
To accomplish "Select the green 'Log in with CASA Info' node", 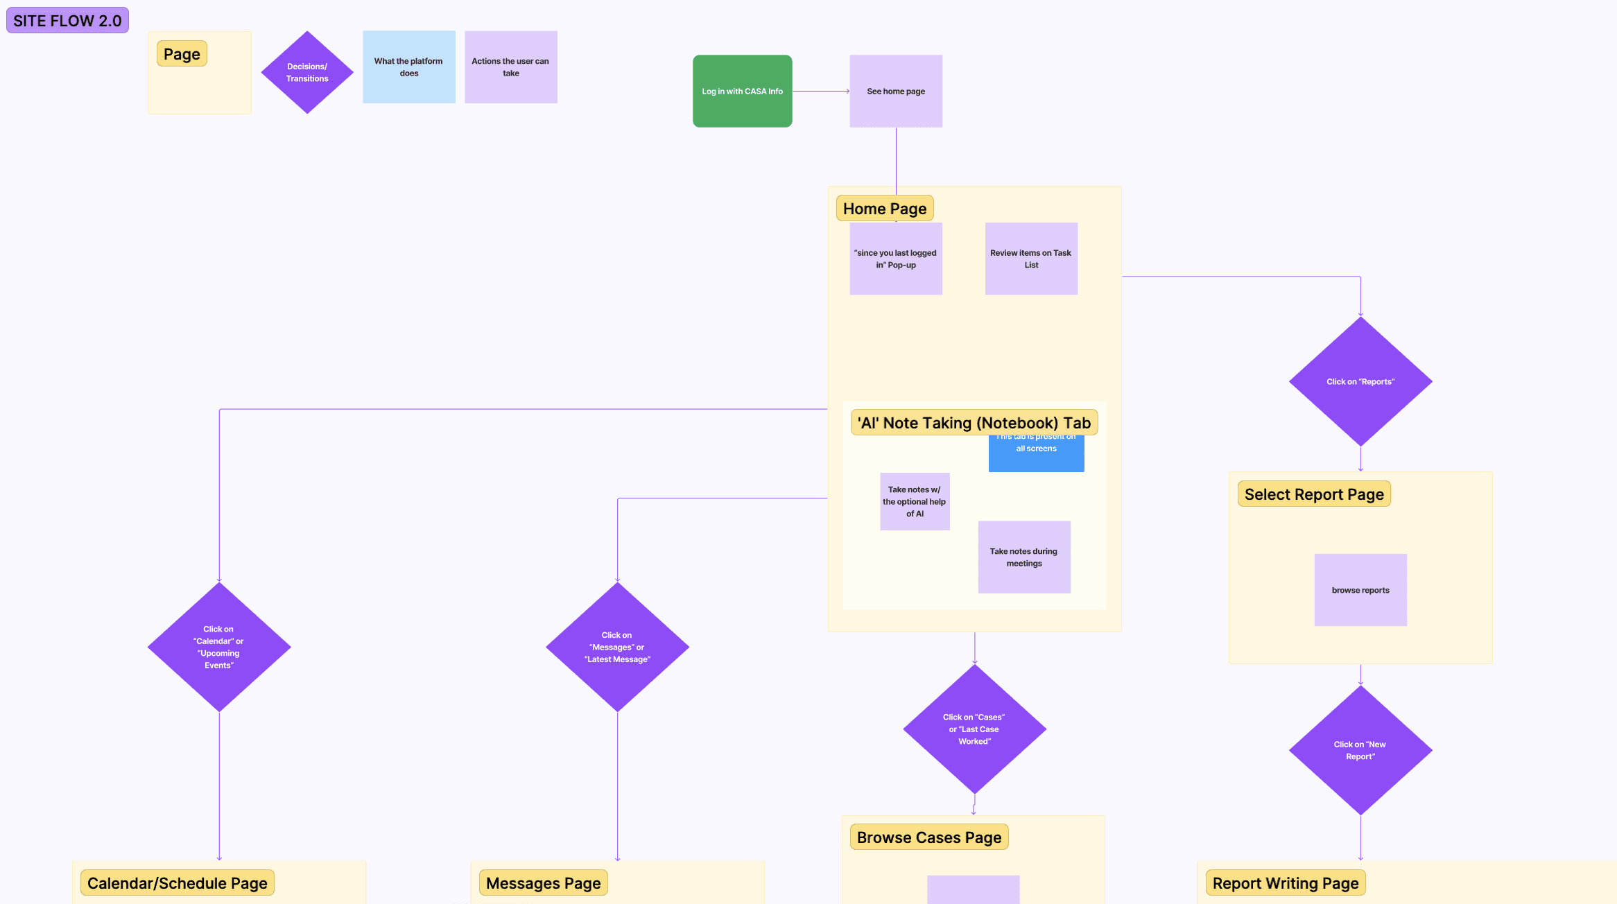I will click(x=742, y=91).
